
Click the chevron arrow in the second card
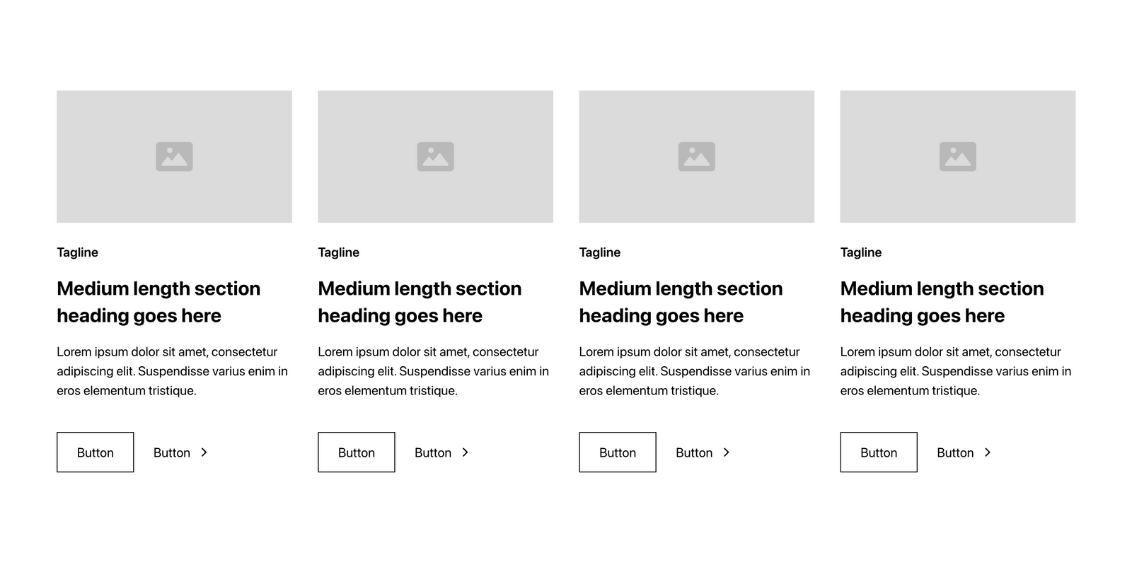(x=465, y=452)
